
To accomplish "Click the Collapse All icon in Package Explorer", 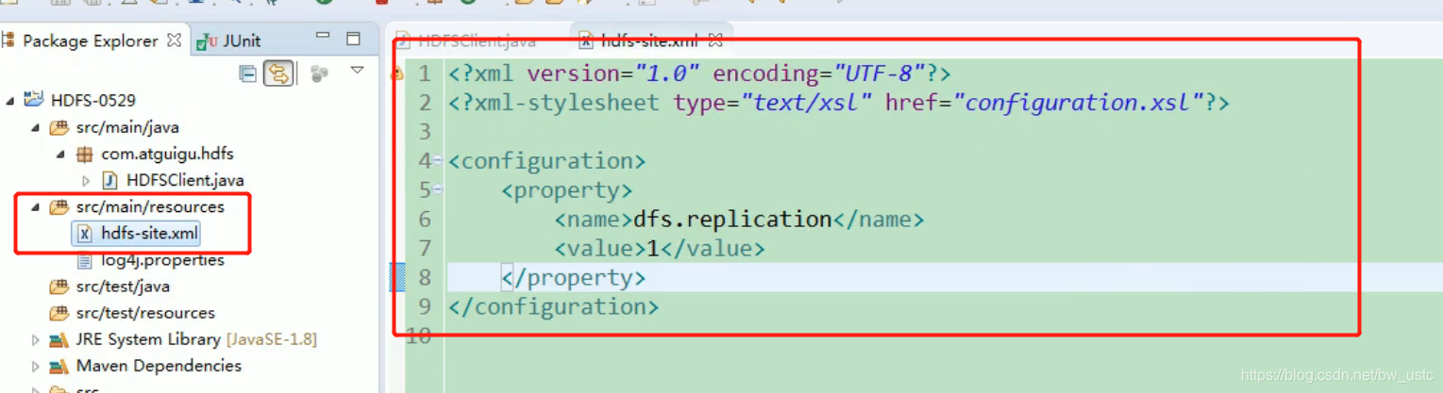I will (248, 74).
